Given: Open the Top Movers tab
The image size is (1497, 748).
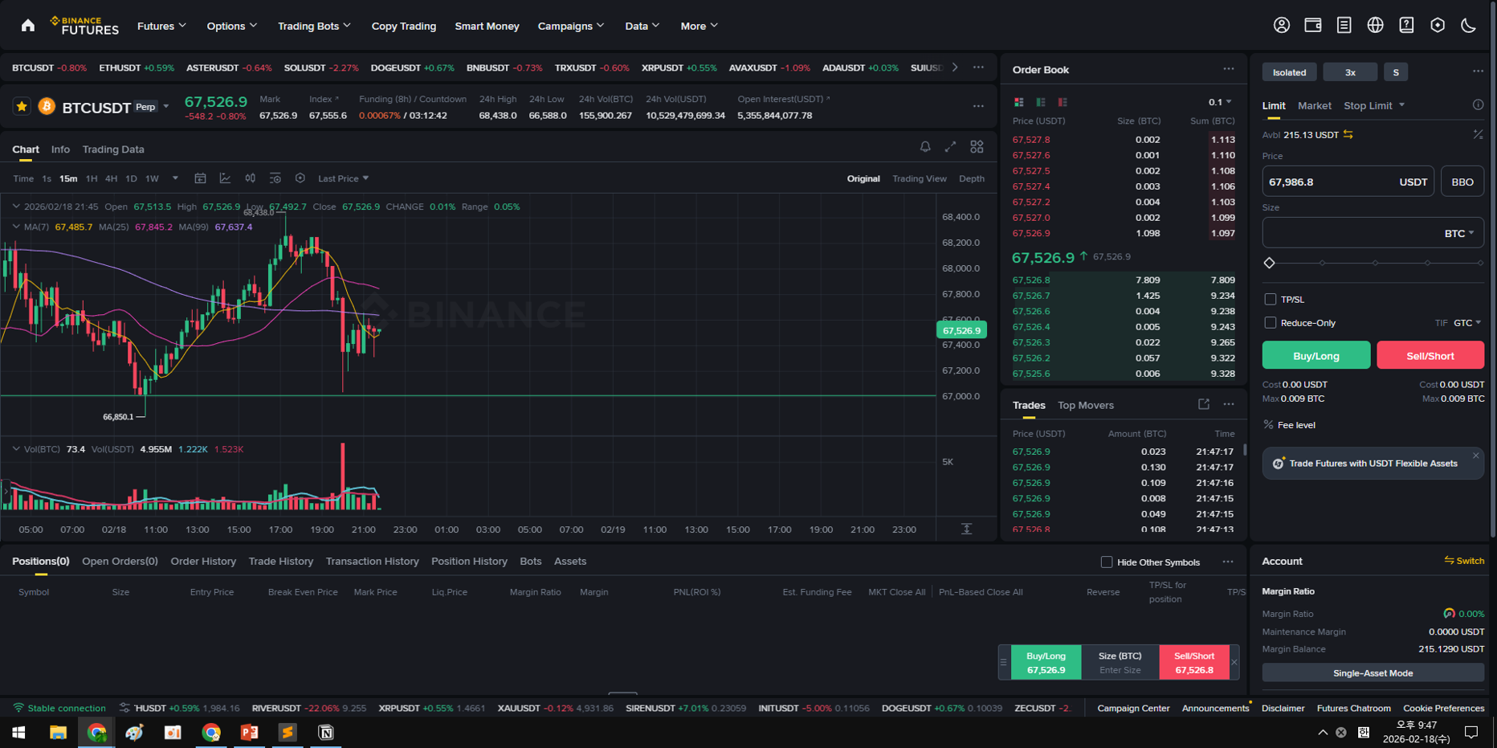Looking at the screenshot, I should pos(1086,405).
